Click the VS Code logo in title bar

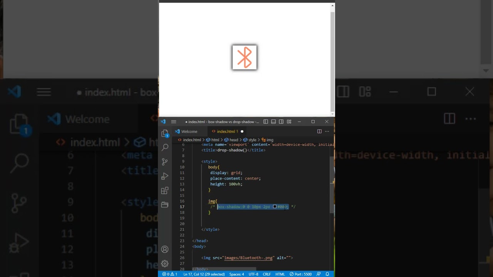163,122
